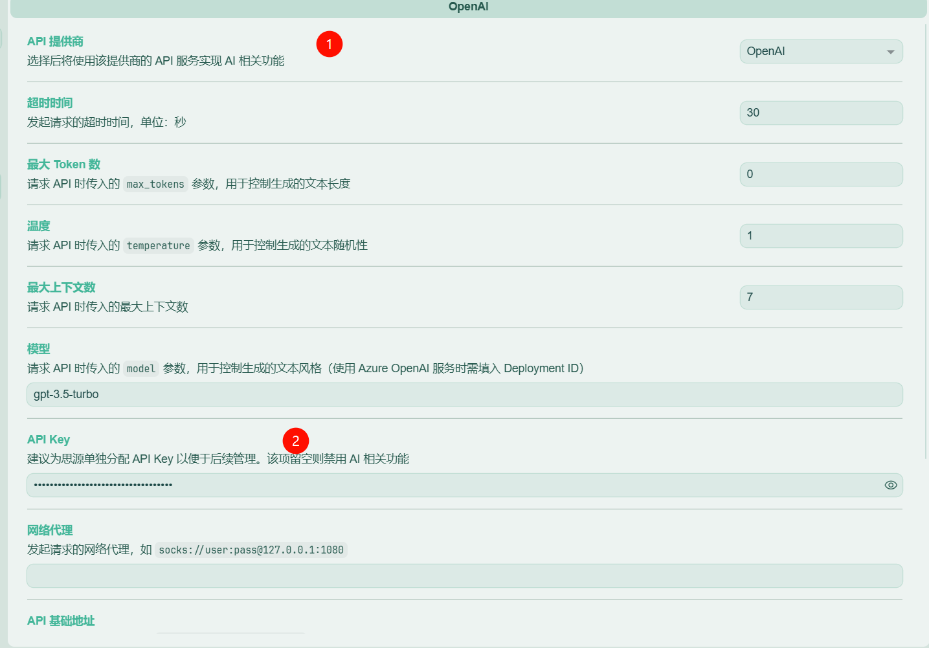Image resolution: width=929 pixels, height=648 pixels.
Task: Click the description "发起请求的超时时间，单位：秒"
Action: tap(107, 122)
